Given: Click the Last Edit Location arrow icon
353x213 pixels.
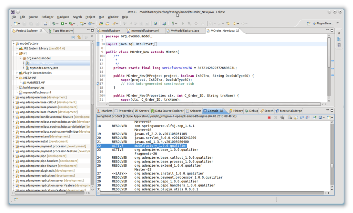Looking at the screenshot, I should (228, 24).
